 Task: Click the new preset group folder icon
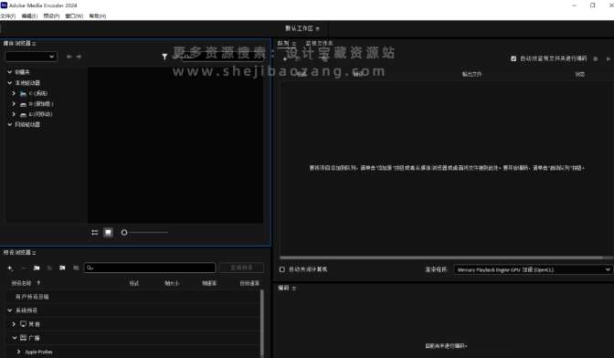37,268
